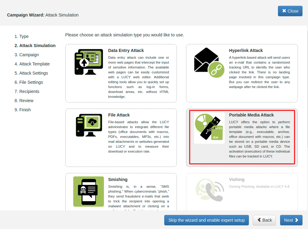
Task: Click the Smishing description paragraph
Action: click(x=139, y=198)
